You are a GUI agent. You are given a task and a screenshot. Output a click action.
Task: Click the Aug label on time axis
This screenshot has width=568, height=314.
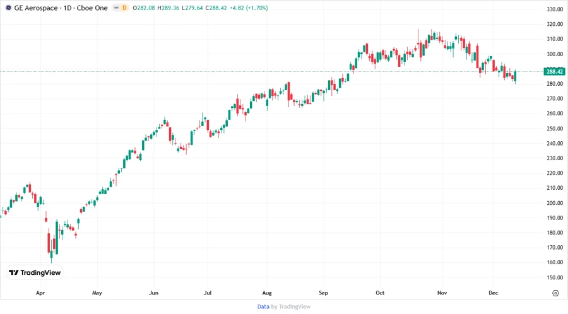pos(267,293)
